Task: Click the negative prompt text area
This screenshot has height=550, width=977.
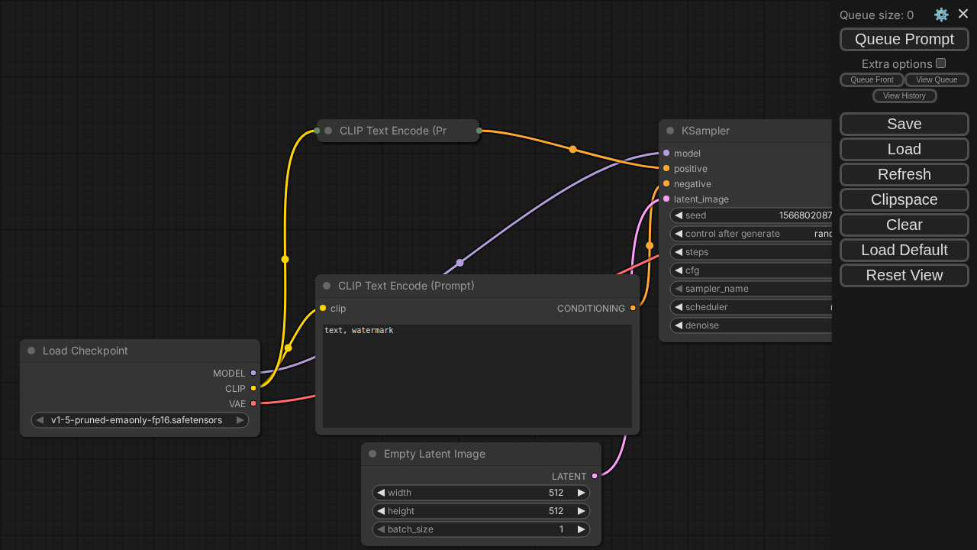Action: pos(477,376)
